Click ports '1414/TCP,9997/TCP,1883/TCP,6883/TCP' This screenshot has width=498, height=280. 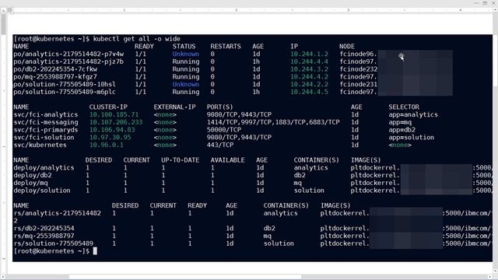273,122
